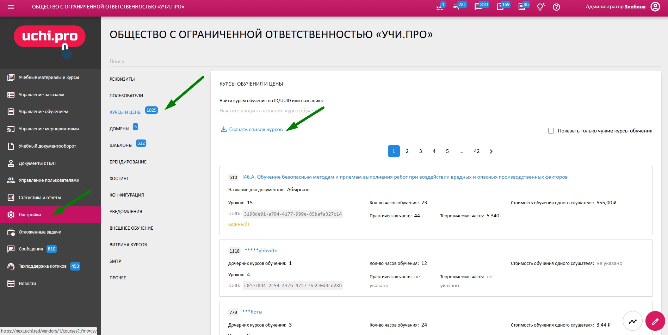The width and height of the screenshot is (668, 335).
Task: Open course !46.А. Обучение безопасным методам
Action: [405, 177]
